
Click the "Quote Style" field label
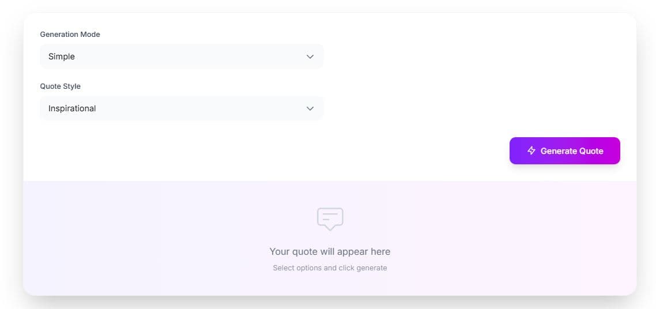[60, 86]
